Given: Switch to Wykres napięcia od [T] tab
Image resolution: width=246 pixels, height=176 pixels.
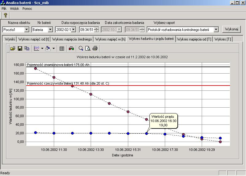Looking at the screenshot, I should (x=194, y=39).
